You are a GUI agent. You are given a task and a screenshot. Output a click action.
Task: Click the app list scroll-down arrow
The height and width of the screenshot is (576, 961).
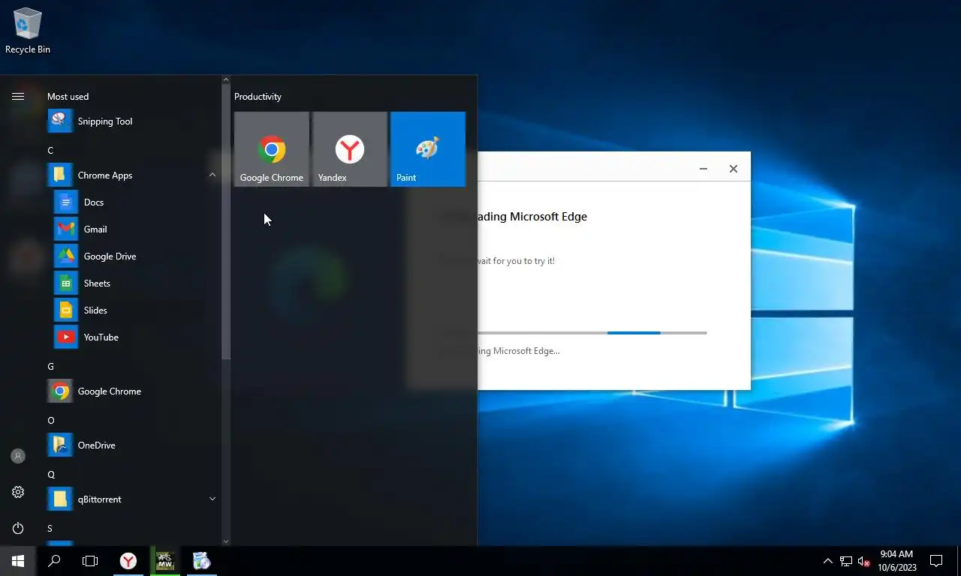[x=225, y=541]
